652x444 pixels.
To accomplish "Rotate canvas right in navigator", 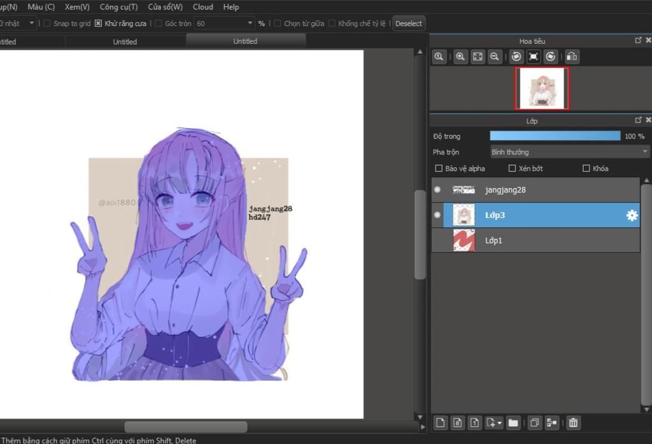I will 551,57.
